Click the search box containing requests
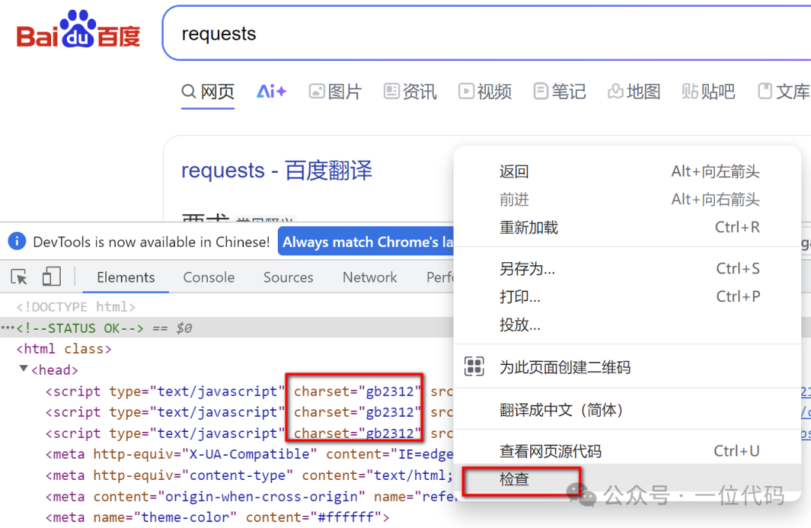This screenshot has height=528, width=811. tap(486, 34)
